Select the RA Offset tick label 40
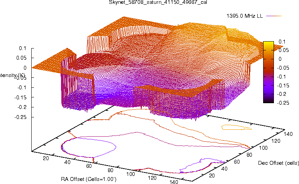Viewport: 299px width, 184px height. click(67, 162)
